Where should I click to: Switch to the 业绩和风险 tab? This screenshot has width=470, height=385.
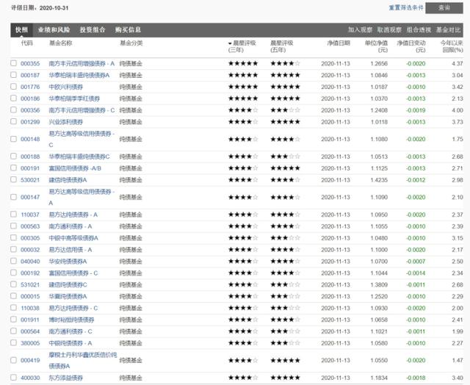(x=54, y=30)
